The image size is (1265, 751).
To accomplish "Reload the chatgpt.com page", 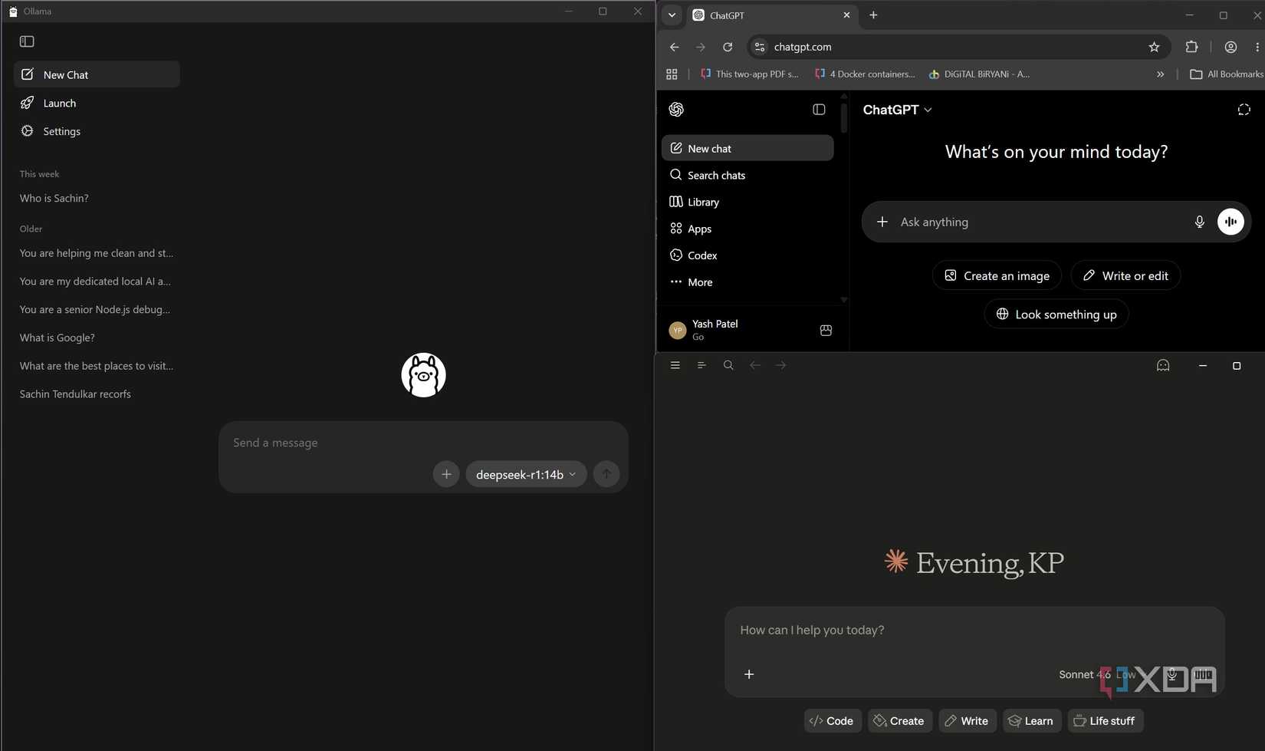I will [728, 47].
